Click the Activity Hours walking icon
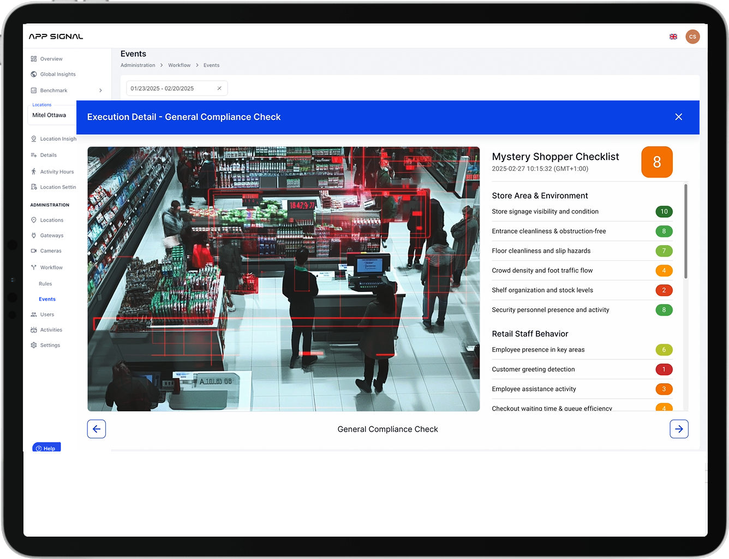Screen dimensions: 729x559 tap(34, 172)
